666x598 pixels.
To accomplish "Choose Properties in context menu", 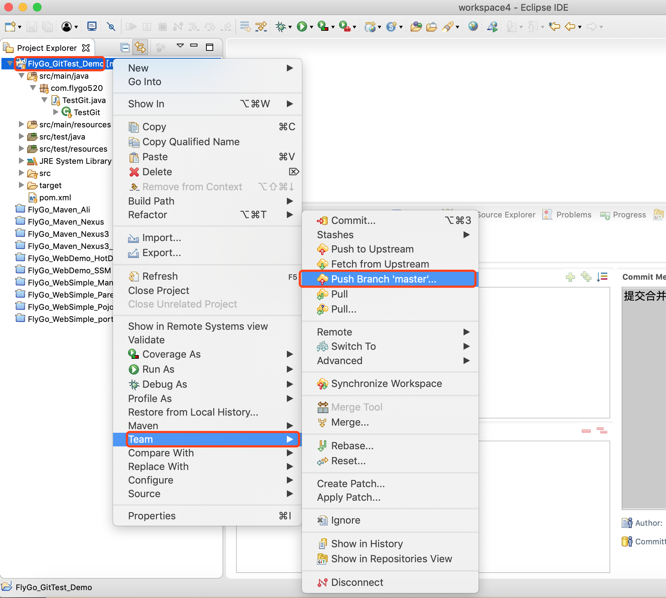I will 207,516.
